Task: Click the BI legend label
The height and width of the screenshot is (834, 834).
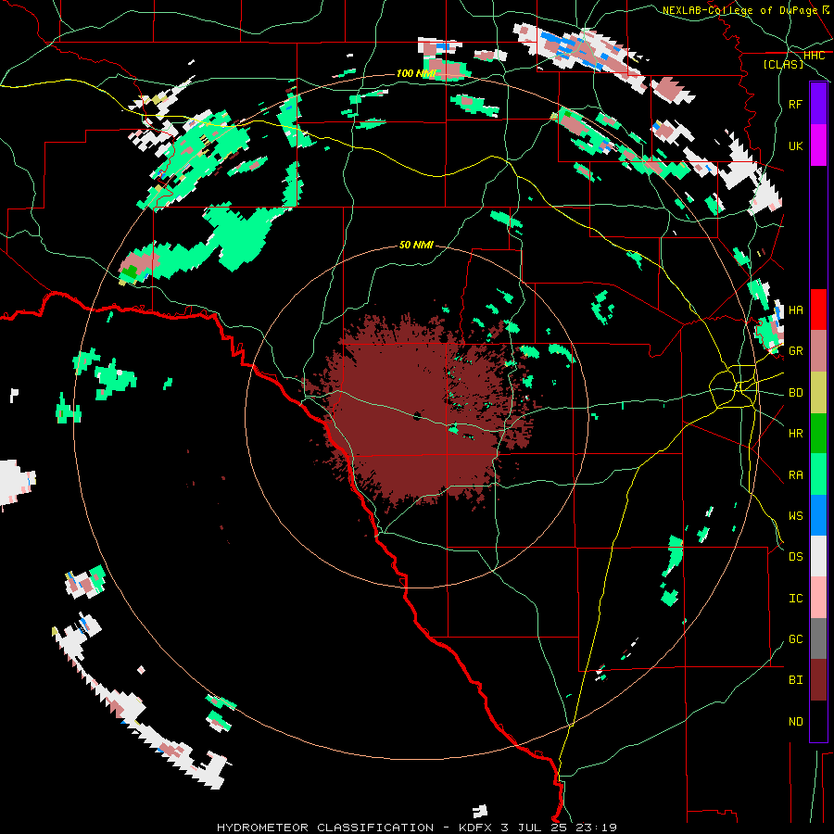Action: pyautogui.click(x=796, y=680)
